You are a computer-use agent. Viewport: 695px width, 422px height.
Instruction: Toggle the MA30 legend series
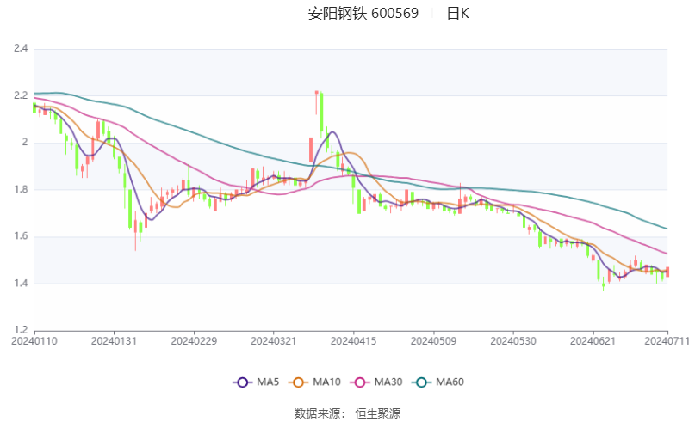[375, 382]
